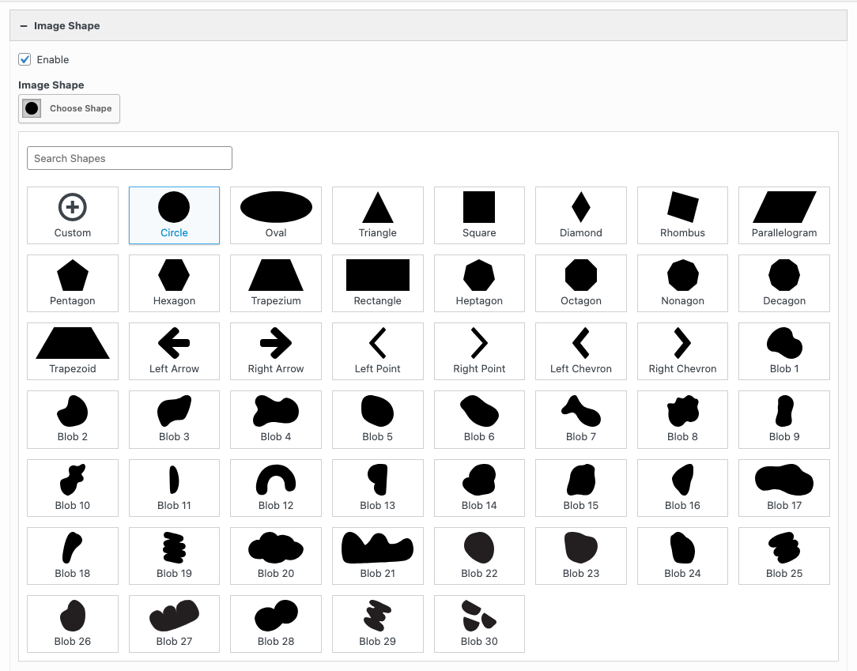Select the Blob 15 shape
The width and height of the screenshot is (857, 671).
[581, 488]
